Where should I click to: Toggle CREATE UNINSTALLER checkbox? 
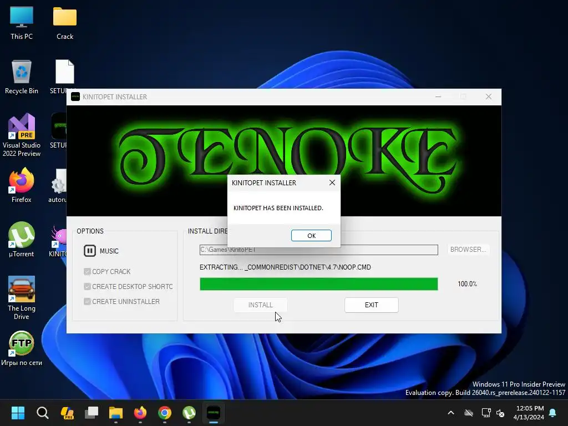point(87,301)
